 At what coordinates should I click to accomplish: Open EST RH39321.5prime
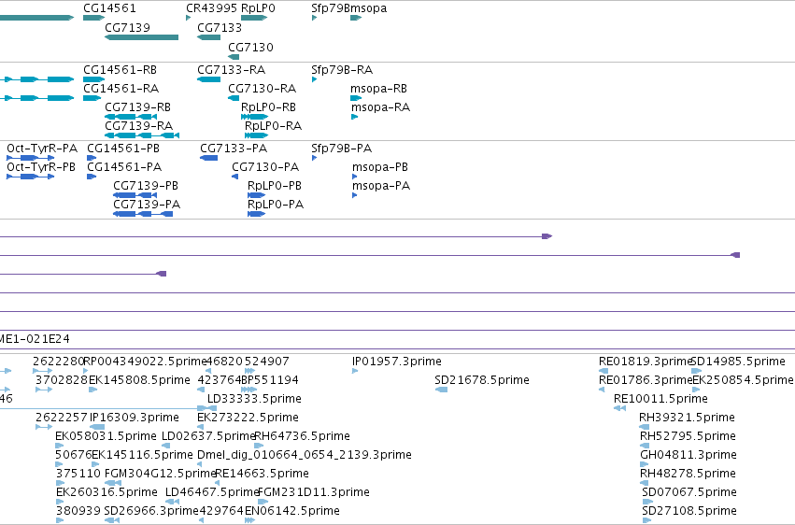pos(687,417)
